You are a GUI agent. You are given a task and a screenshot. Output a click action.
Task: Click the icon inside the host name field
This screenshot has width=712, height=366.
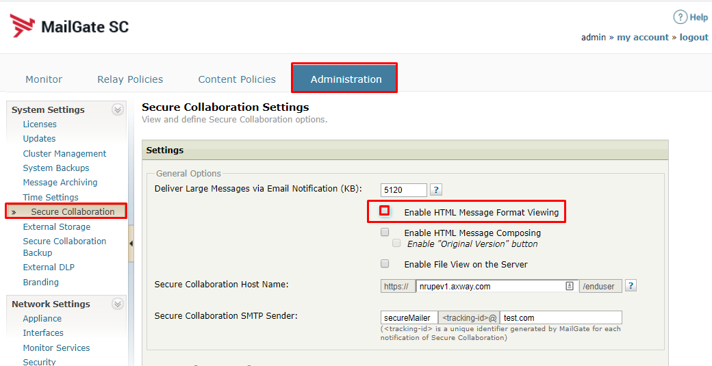coord(569,286)
